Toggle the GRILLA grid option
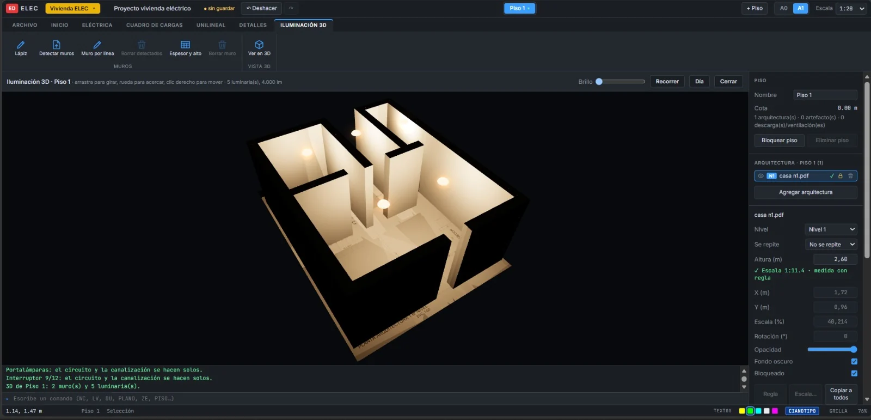 click(838, 411)
